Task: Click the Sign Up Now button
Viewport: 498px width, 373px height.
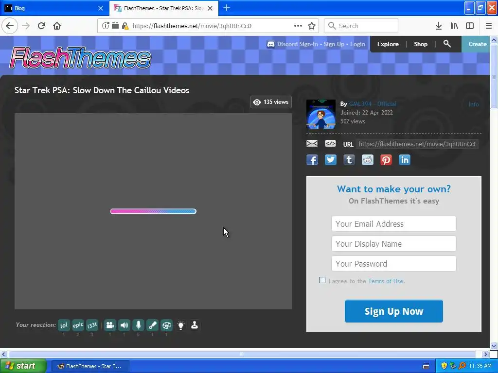Action: click(394, 311)
